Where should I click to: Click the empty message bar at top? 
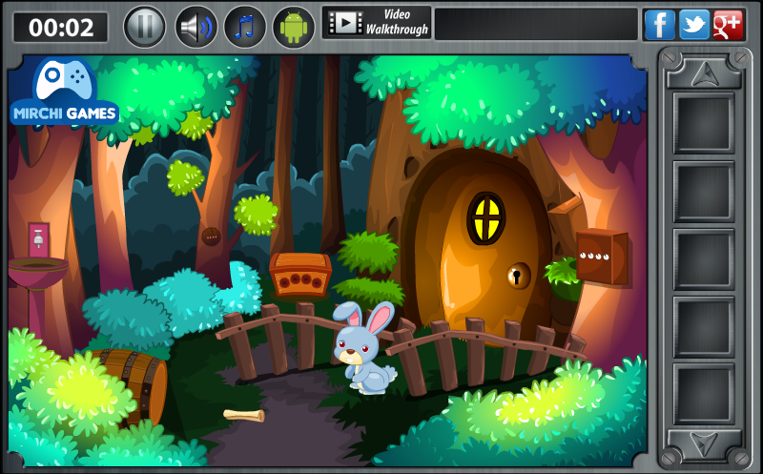[x=536, y=24]
